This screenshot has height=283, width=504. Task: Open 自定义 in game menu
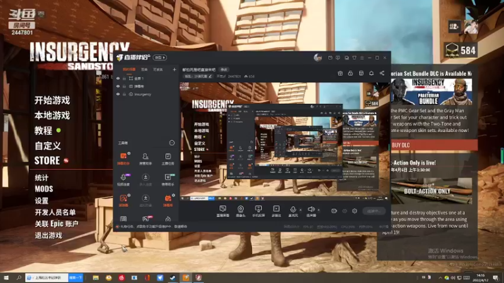(48, 146)
